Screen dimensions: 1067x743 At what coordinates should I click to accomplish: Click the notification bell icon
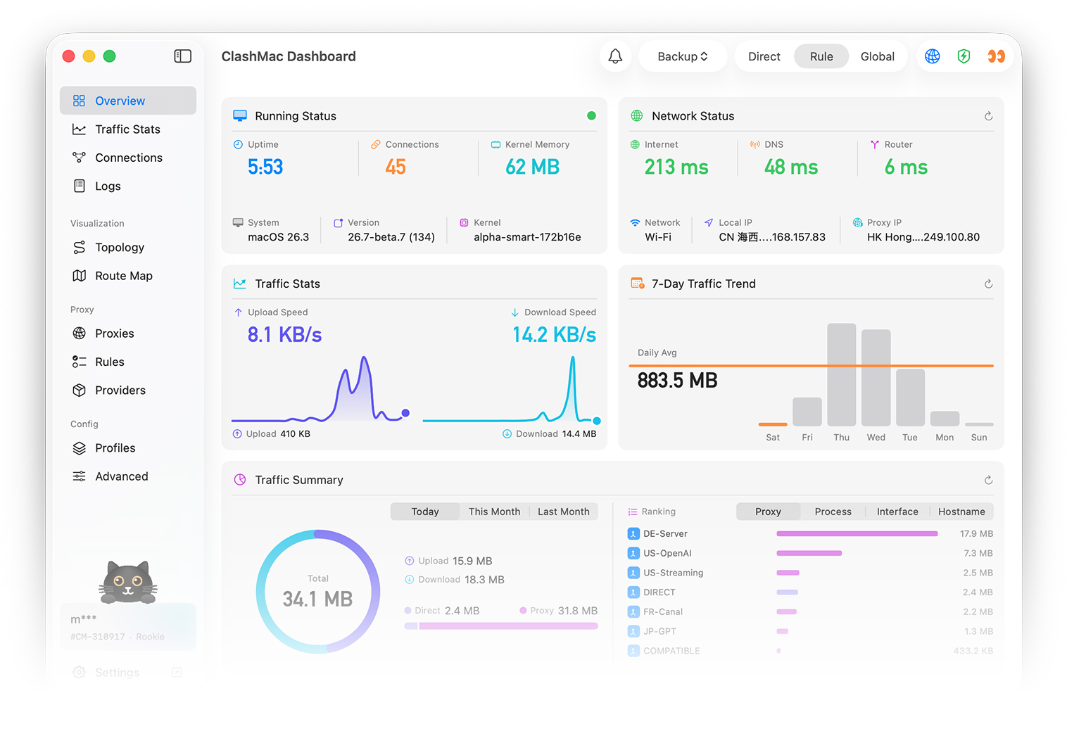(x=615, y=56)
